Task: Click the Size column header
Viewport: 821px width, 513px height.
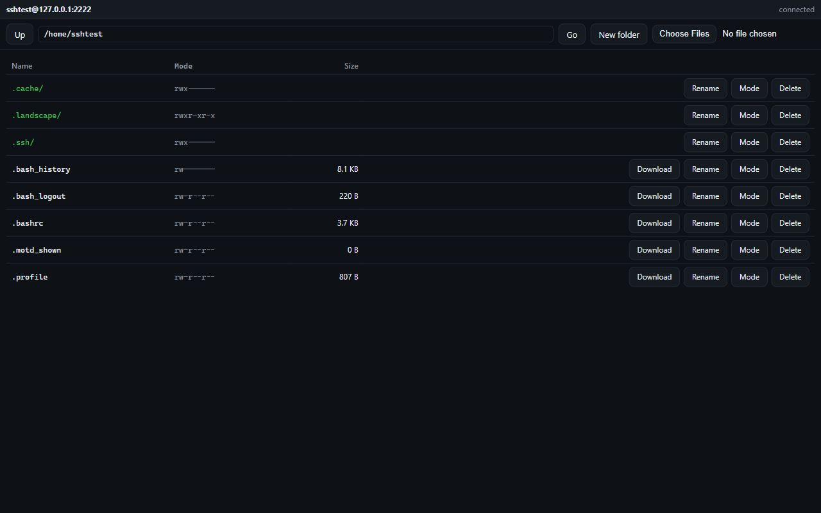Action: pyautogui.click(x=351, y=66)
